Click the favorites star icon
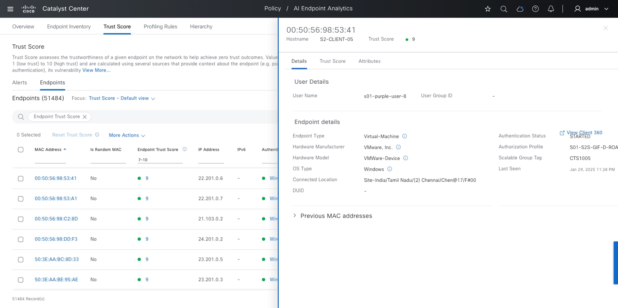 point(488,9)
